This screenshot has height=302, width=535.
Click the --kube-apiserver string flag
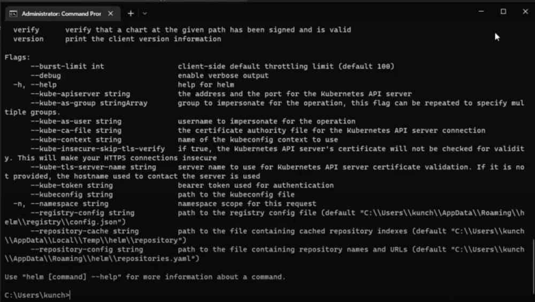coord(80,94)
